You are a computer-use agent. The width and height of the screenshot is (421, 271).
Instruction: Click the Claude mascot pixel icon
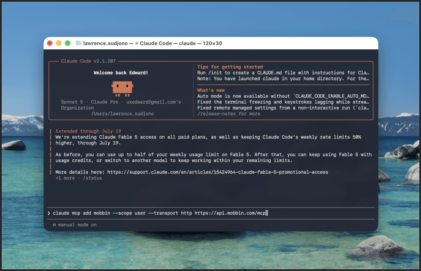tap(122, 89)
